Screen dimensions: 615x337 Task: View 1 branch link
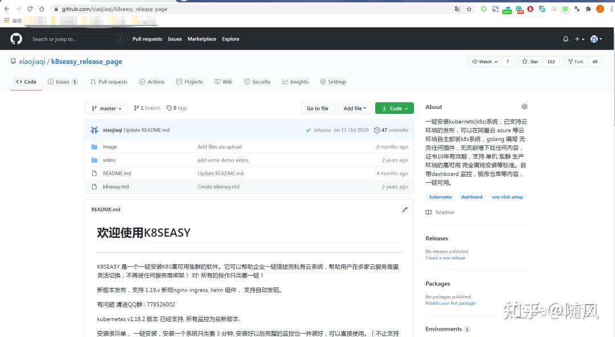click(147, 108)
